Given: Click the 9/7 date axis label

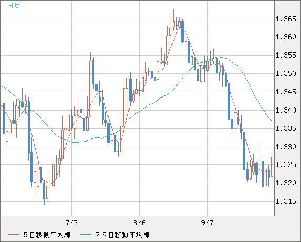Looking at the screenshot, I should point(207,223).
